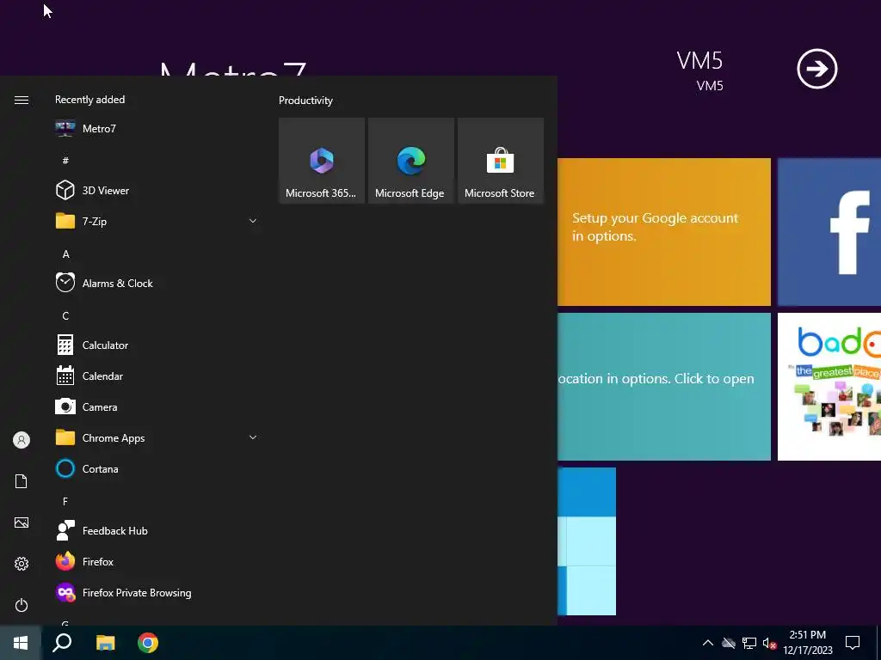The height and width of the screenshot is (660, 881).
Task: Launch Camera app
Action: coord(156,406)
